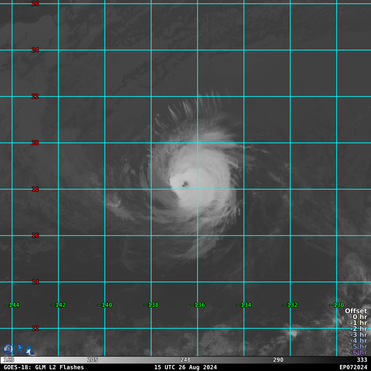Click the 0 hr offset legend entry
The width and height of the screenshot is (371, 371).
(x=360, y=317)
